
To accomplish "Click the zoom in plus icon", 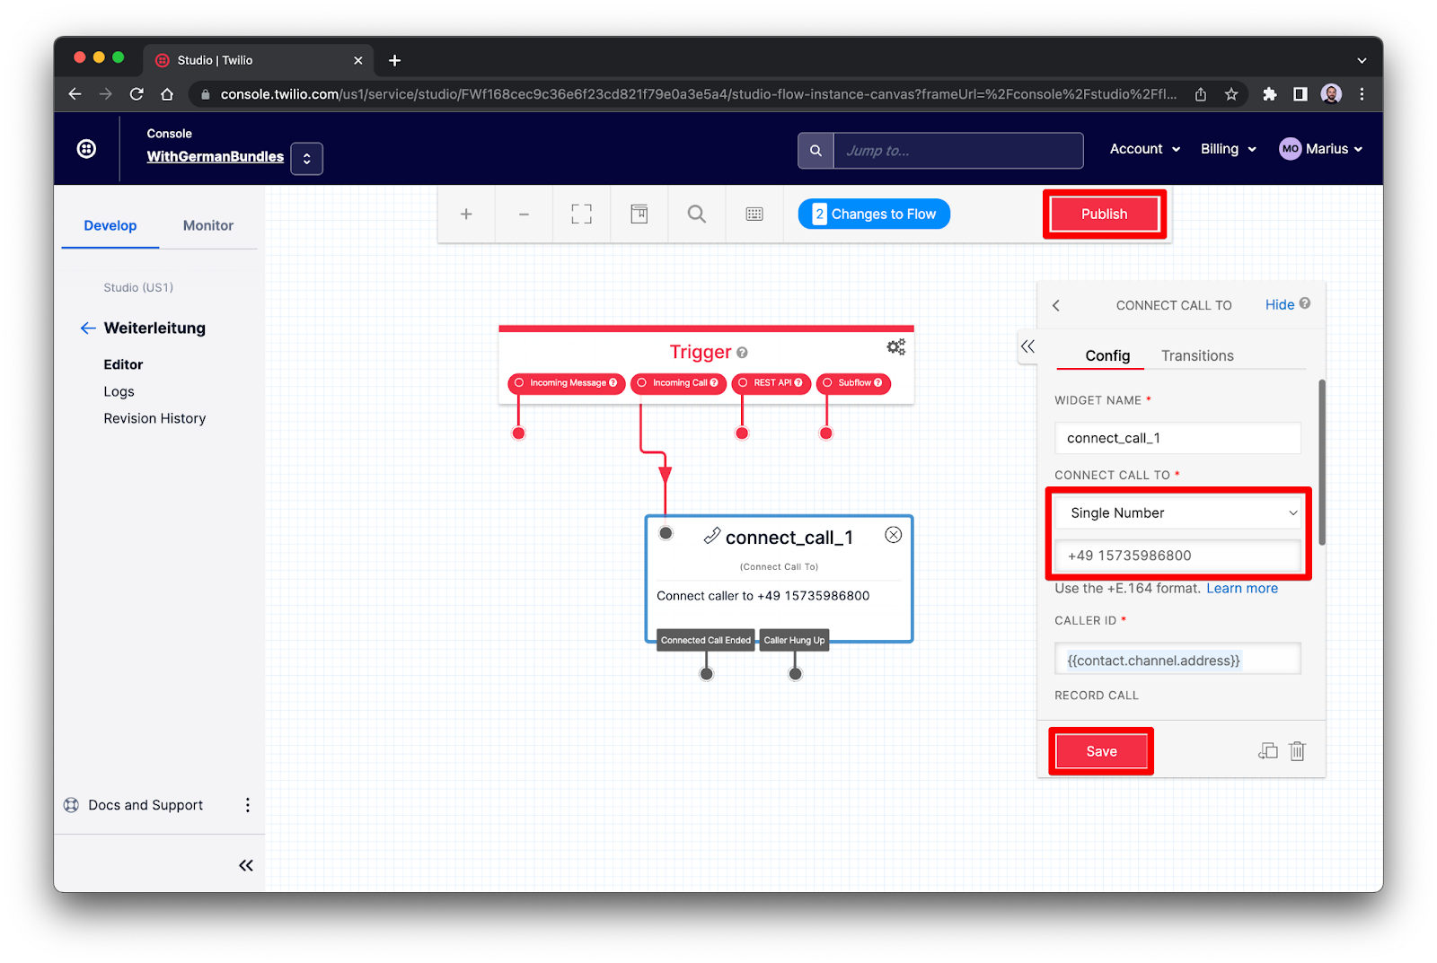I will point(466,214).
